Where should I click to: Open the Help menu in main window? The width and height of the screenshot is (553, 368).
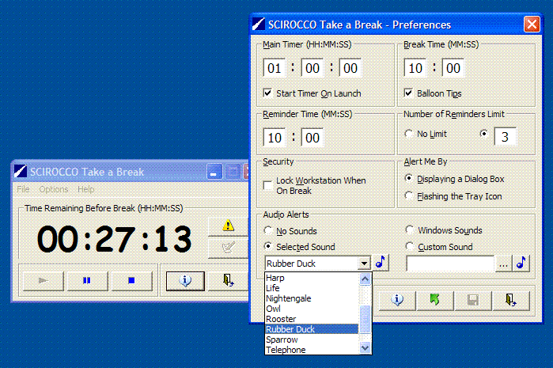point(86,189)
